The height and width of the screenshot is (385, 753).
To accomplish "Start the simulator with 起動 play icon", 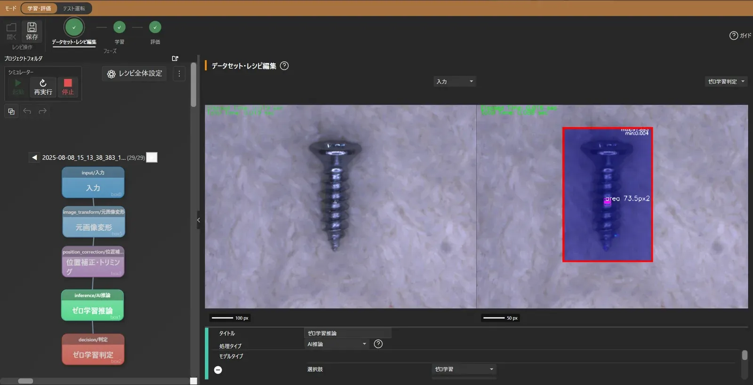I will [18, 87].
